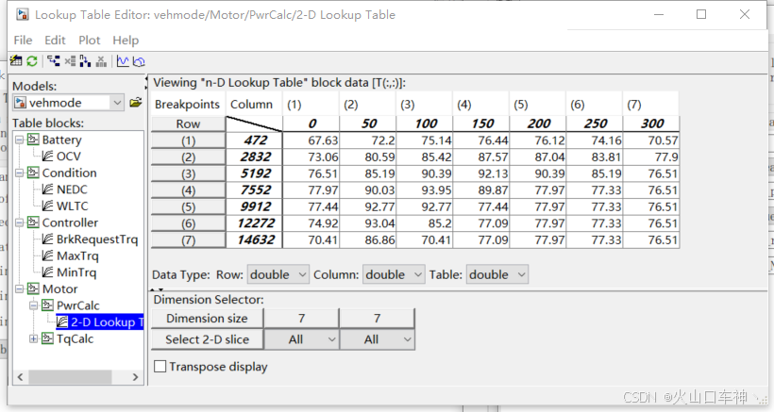Click the OCV lookup table icon

tap(47, 157)
